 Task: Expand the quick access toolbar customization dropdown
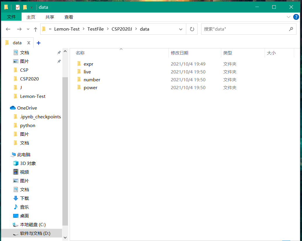(x=31, y=7)
